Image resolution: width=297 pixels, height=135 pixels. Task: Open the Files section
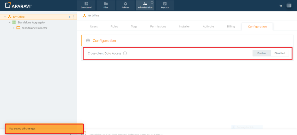tap(106, 5)
